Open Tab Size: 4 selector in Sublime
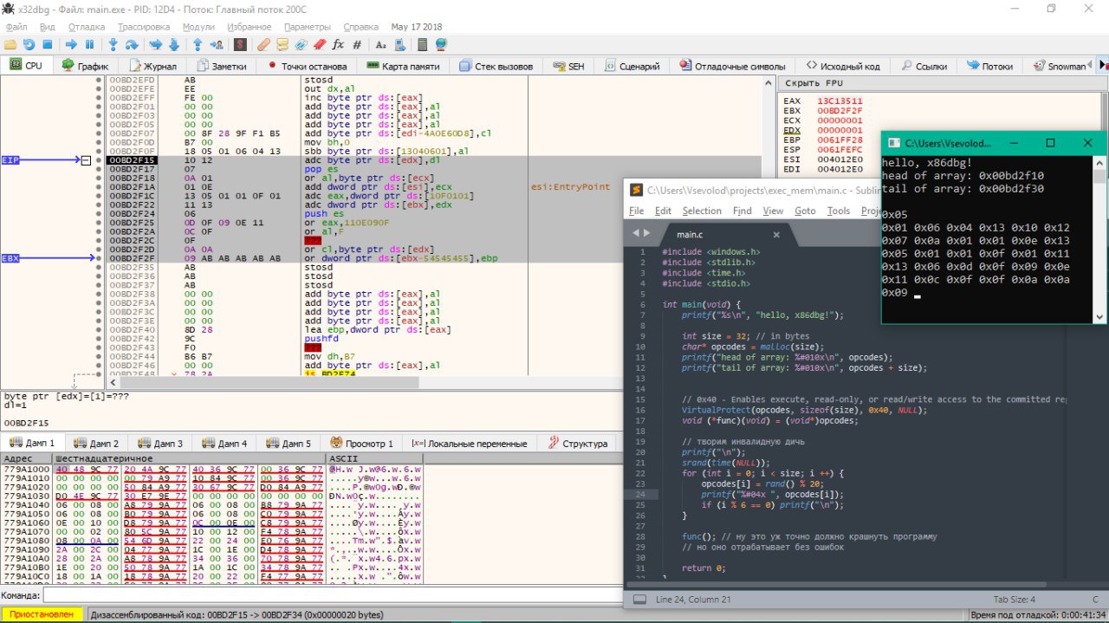1109x623 pixels. point(1014,600)
